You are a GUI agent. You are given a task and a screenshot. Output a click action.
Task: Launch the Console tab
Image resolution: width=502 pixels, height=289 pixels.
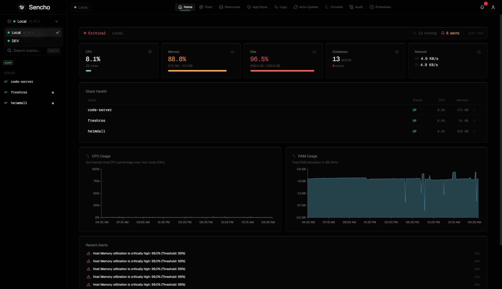point(334,7)
